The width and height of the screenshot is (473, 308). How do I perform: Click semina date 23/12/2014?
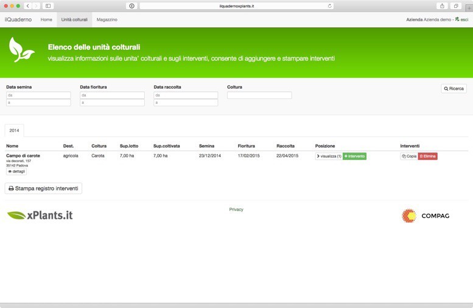210,156
